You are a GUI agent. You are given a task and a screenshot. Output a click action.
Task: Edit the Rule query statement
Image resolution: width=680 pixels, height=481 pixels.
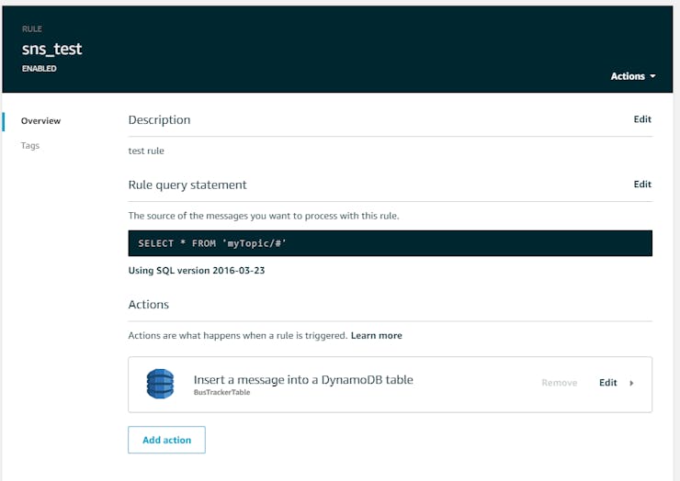point(641,185)
